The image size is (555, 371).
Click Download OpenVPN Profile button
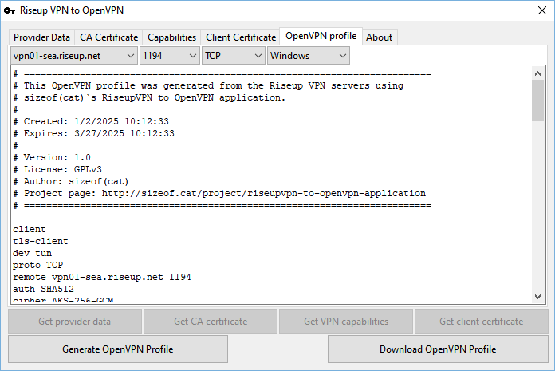[437, 349]
